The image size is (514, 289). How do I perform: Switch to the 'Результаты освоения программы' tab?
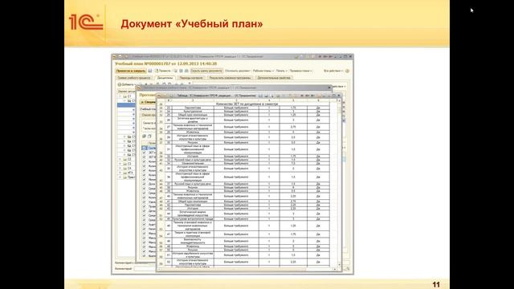230,78
